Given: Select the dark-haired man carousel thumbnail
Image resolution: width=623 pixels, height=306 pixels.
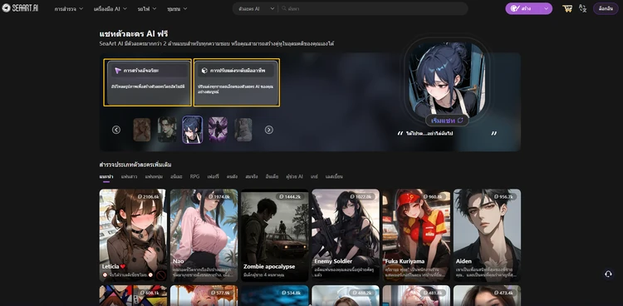Looking at the screenshot, I should 167,130.
